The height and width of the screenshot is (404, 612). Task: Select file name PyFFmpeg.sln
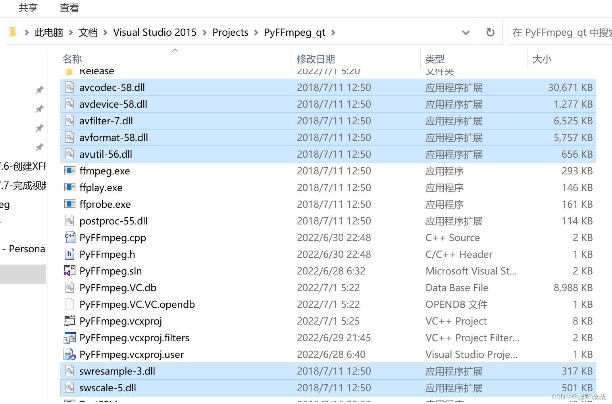pos(111,271)
